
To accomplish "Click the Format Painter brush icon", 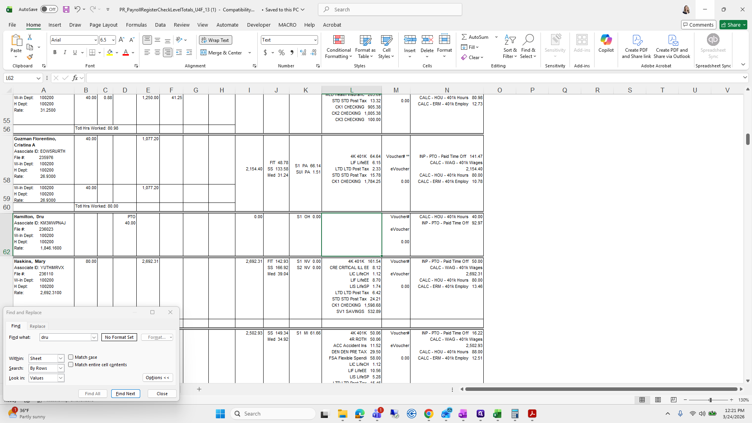I will pyautogui.click(x=30, y=57).
